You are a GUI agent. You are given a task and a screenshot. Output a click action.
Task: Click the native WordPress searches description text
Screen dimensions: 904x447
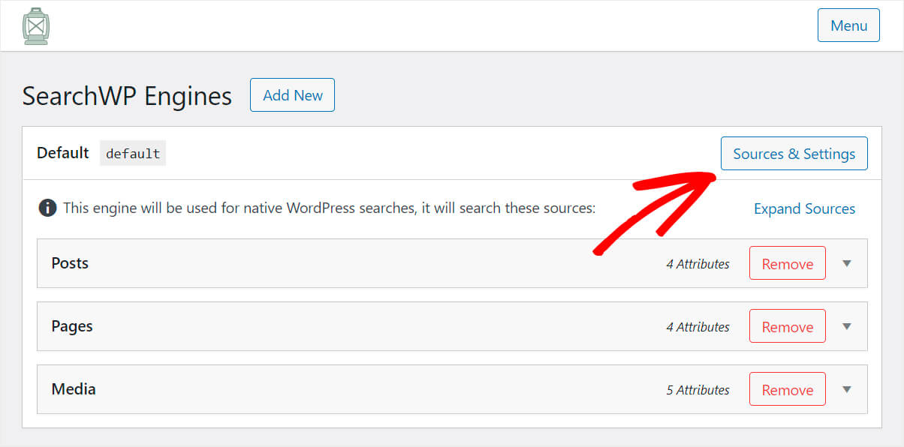(329, 208)
